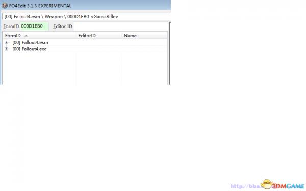Focus the empty Editor ID input field
The image size is (306, 191).
pos(120,26)
